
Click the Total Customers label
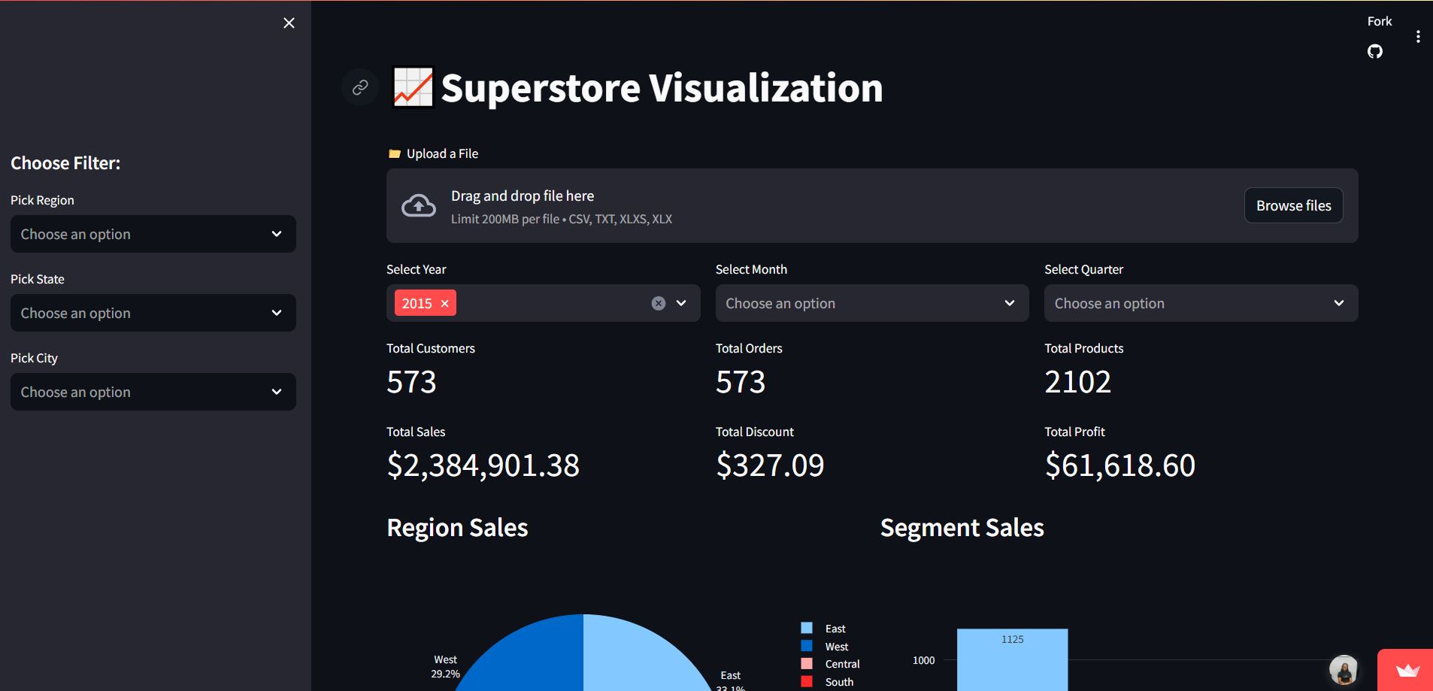point(431,348)
